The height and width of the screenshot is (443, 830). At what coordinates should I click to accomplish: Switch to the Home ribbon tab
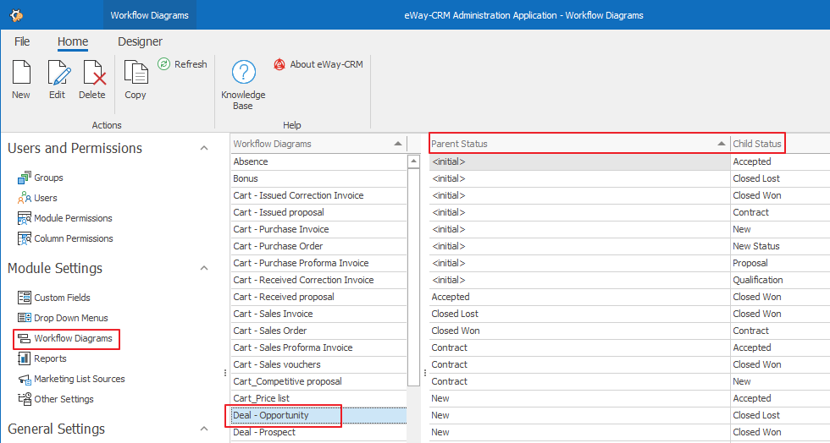click(x=73, y=41)
